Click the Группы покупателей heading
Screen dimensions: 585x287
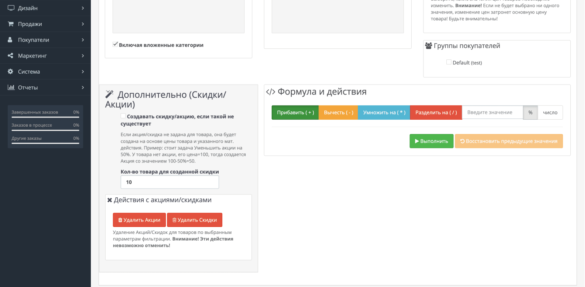(x=467, y=46)
